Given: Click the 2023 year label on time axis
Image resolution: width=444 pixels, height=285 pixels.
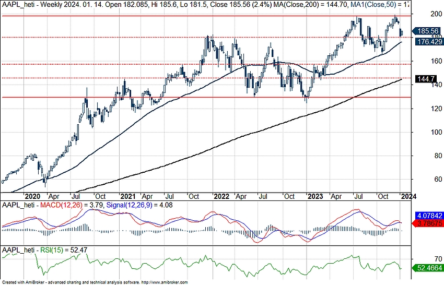Looking at the screenshot, I should pyautogui.click(x=316, y=196).
